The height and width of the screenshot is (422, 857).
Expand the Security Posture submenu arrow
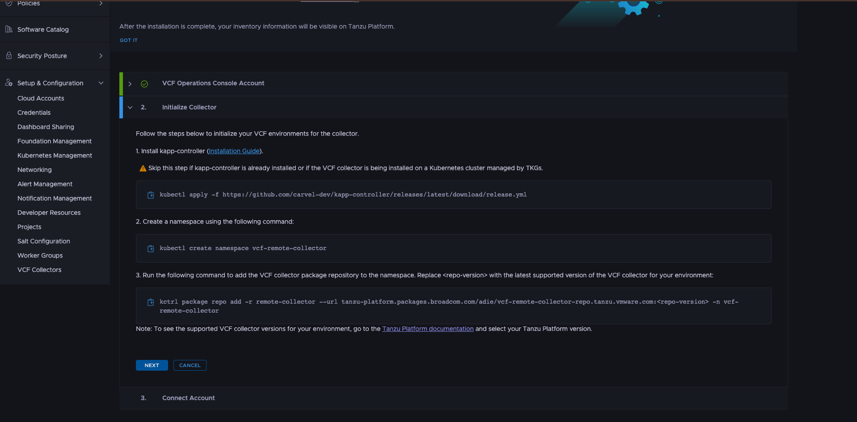101,56
